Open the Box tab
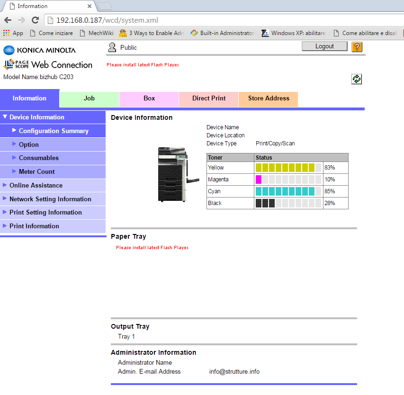Screen dimensions: 404x395 (149, 99)
